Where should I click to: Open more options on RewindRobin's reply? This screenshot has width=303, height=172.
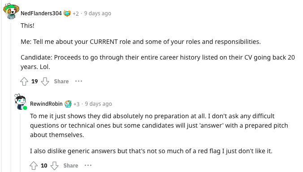(88, 165)
